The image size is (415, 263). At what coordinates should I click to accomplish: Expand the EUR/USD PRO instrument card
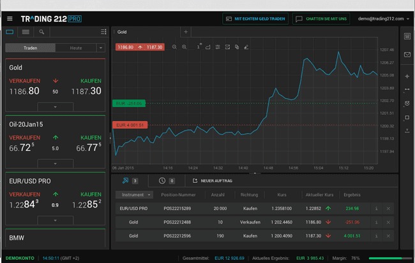(56, 220)
